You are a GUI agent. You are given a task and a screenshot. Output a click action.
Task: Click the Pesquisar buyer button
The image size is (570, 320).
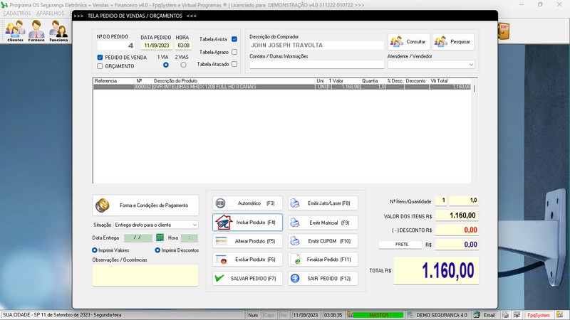453,42
